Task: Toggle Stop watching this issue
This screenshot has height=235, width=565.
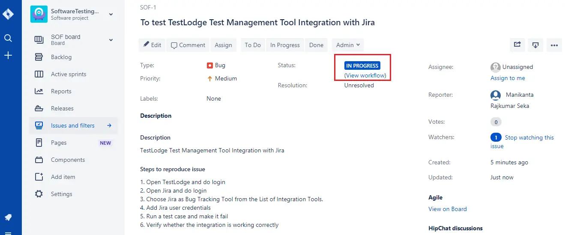Action: coord(522,142)
